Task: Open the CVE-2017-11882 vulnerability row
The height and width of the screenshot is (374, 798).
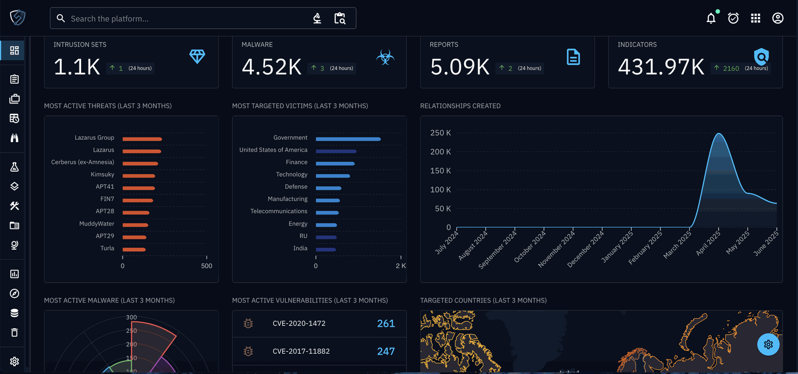Action: pyautogui.click(x=319, y=352)
